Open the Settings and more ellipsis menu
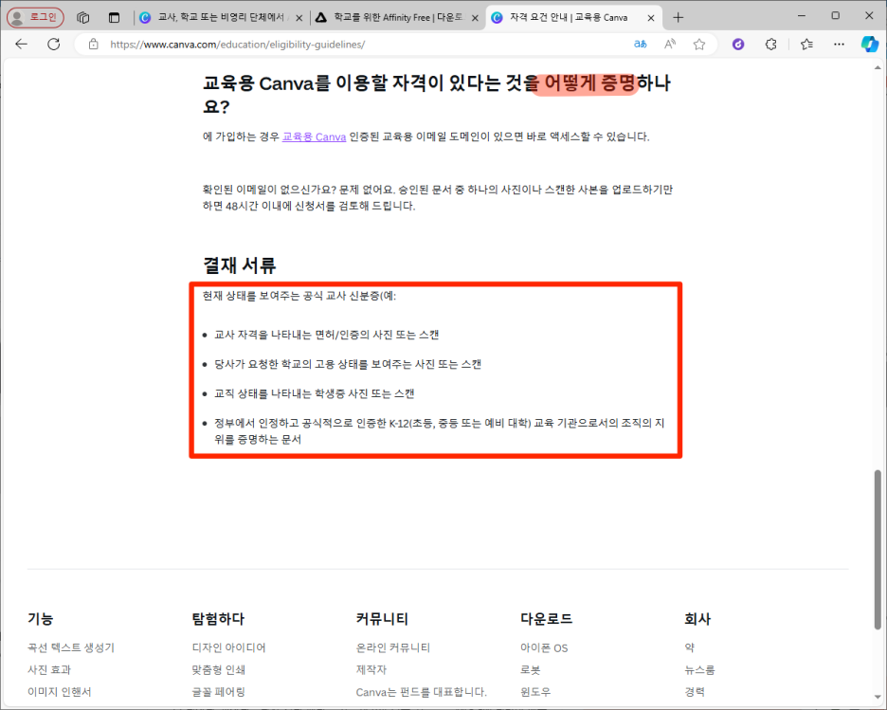The height and width of the screenshot is (710, 887). [x=839, y=45]
